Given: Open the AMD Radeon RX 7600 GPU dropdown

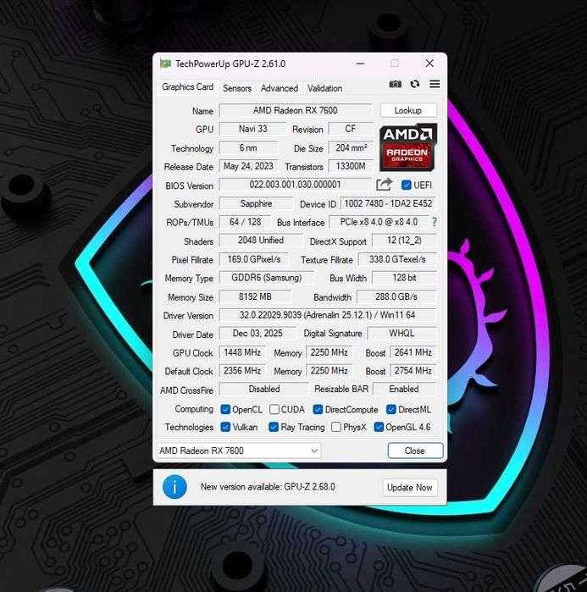Looking at the screenshot, I should [239, 451].
